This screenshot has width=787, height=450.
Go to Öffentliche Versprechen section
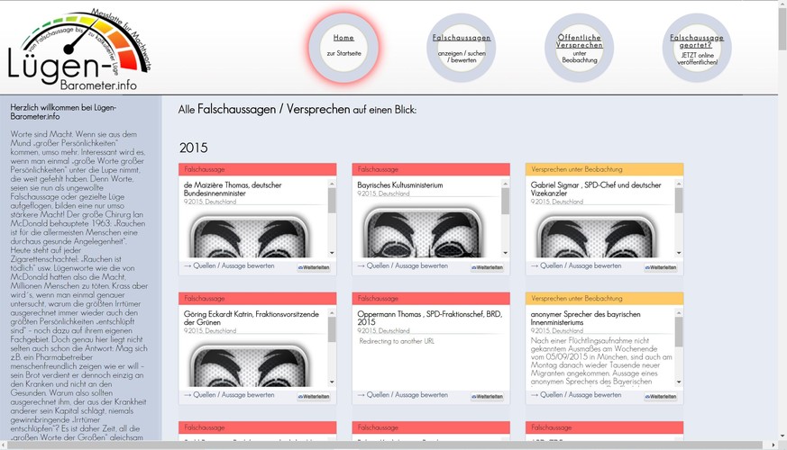tap(579, 47)
